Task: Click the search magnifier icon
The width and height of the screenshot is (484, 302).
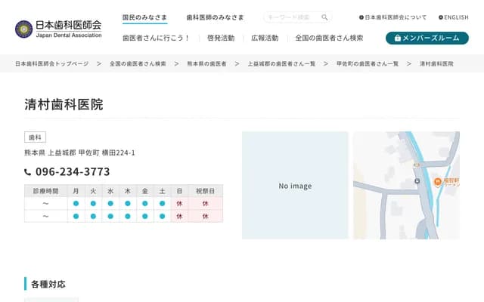Action: (x=324, y=17)
